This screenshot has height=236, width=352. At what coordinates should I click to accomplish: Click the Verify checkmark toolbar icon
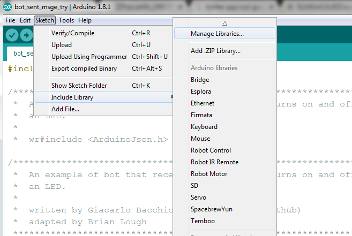(x=12, y=35)
